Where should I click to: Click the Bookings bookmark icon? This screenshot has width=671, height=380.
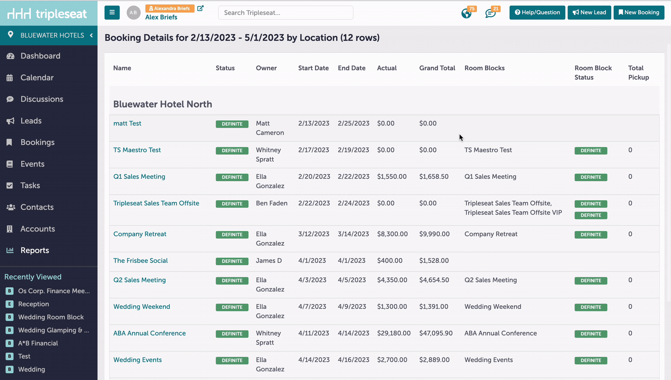coord(9,142)
